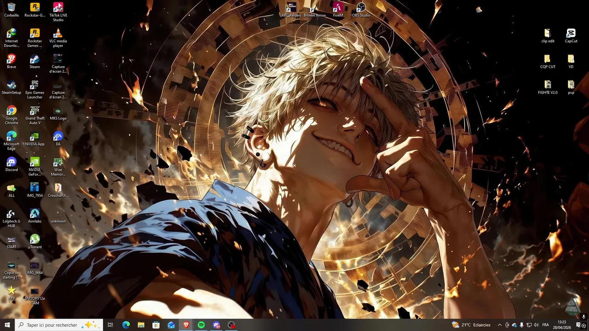Select Rockstar Games launcher desktop icon
This screenshot has height=331, width=589.
(35, 38)
